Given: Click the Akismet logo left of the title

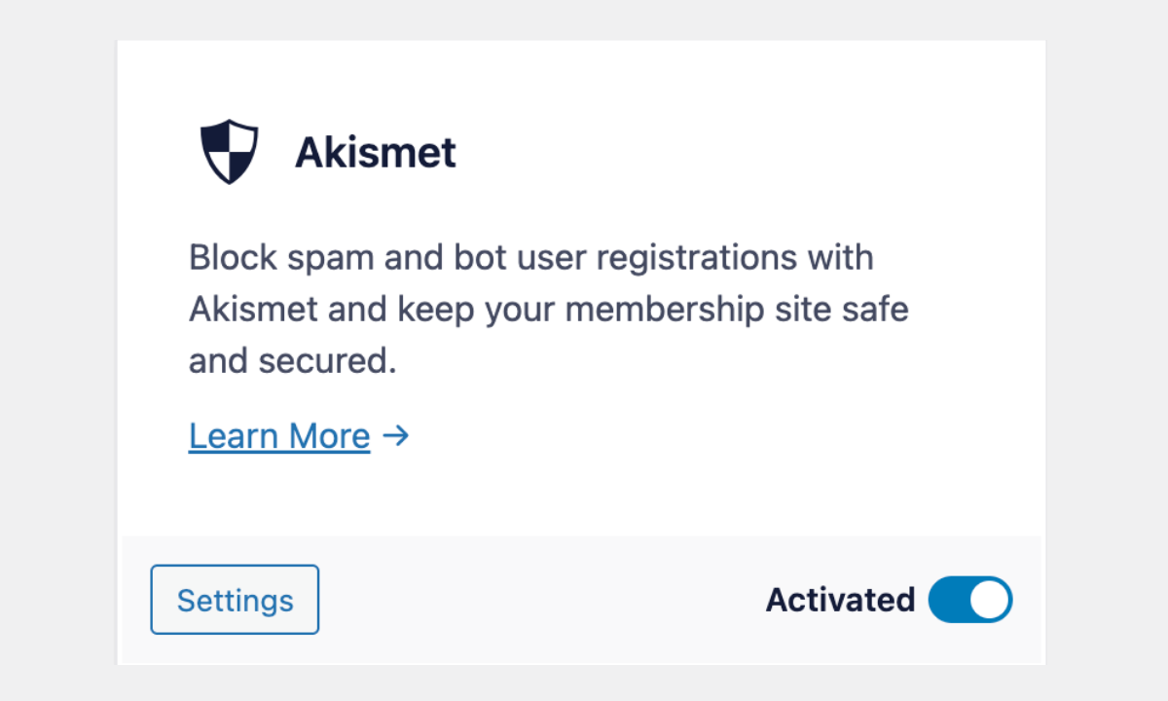Looking at the screenshot, I should [229, 152].
